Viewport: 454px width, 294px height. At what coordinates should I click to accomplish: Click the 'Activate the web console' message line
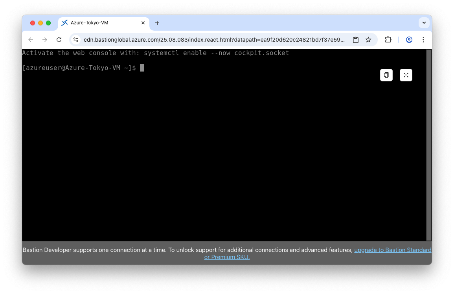pos(156,53)
